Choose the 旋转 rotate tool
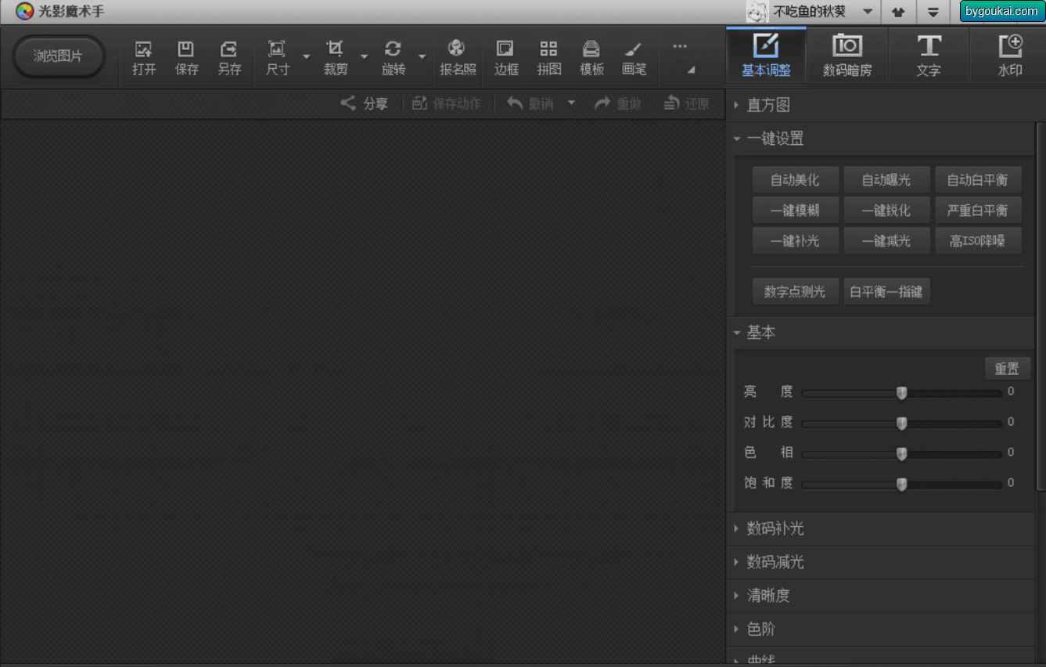The width and height of the screenshot is (1046, 667). tap(394, 59)
